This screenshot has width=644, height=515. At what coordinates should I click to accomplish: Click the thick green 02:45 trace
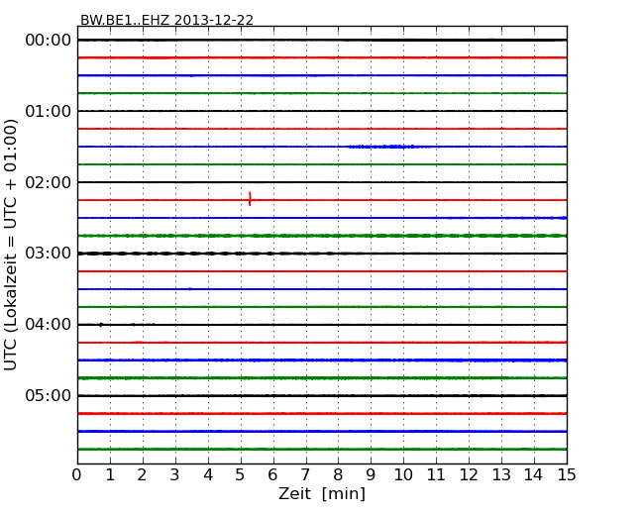point(322,236)
